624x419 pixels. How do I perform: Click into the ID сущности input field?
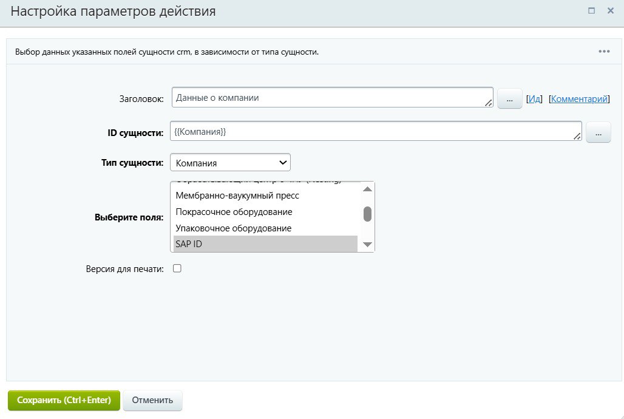[x=376, y=131]
